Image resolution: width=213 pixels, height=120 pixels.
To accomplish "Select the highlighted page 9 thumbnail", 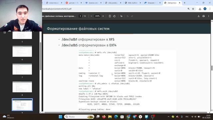I will [x=22, y=104].
